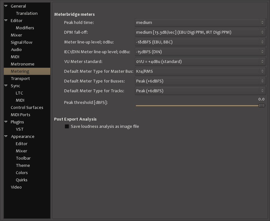This screenshot has width=270, height=221.
Task: Collapse the Sync section triangle
Action: pyautogui.click(x=6, y=86)
